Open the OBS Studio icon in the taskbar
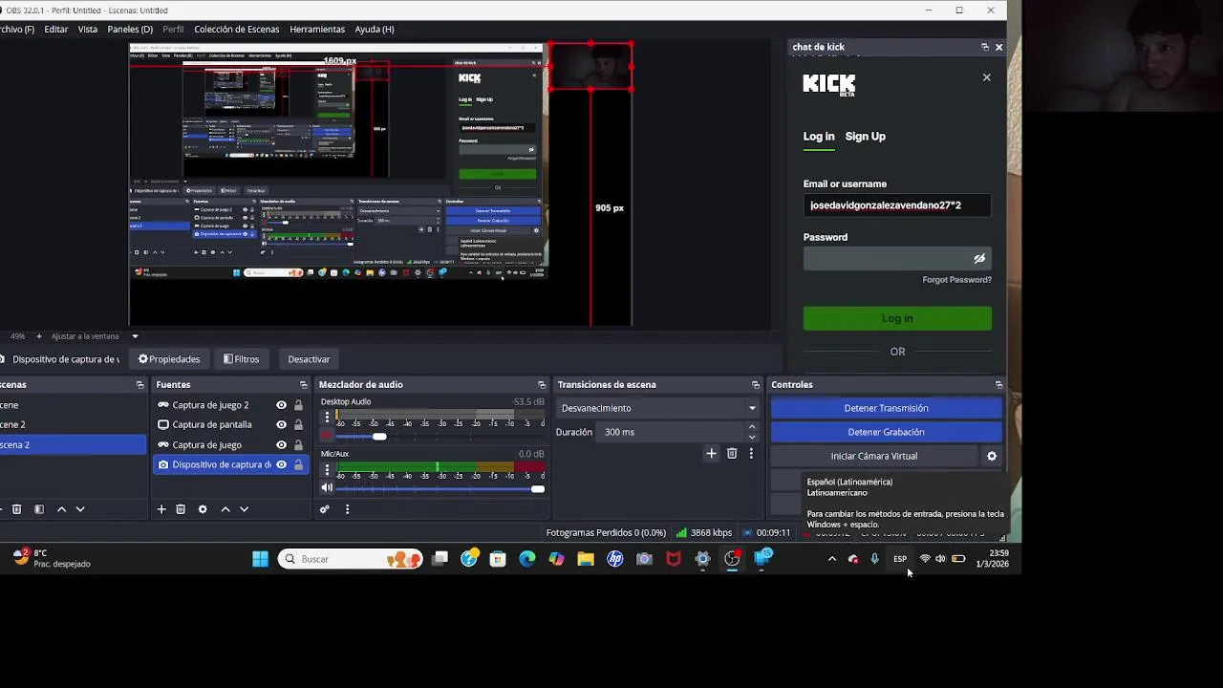 732,559
